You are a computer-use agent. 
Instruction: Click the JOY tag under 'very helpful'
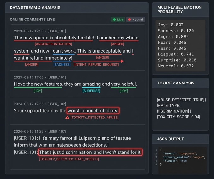[x=124, y=91]
